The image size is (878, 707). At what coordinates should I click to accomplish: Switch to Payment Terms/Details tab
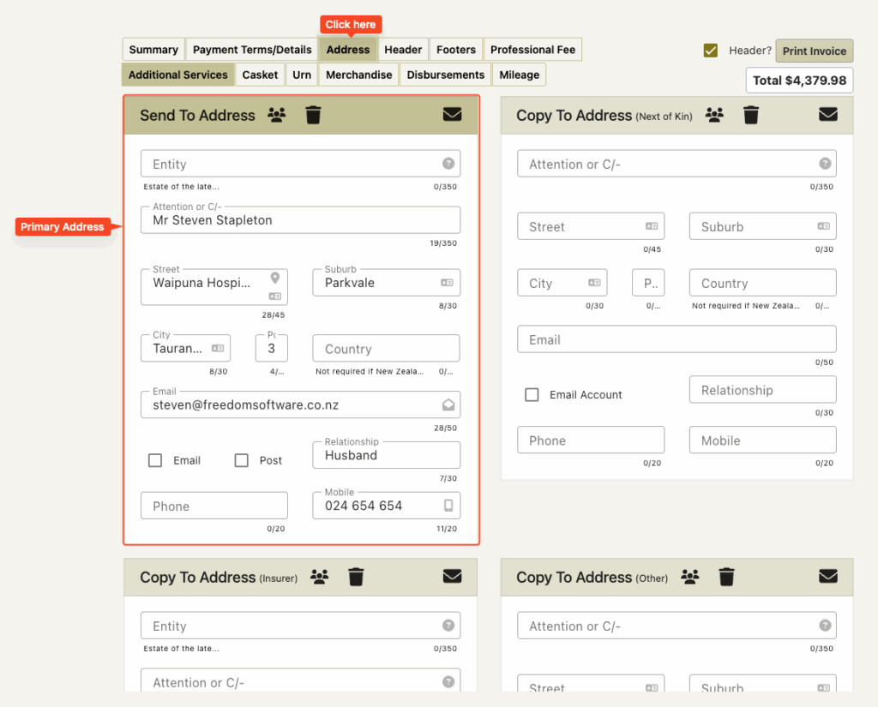coord(252,49)
